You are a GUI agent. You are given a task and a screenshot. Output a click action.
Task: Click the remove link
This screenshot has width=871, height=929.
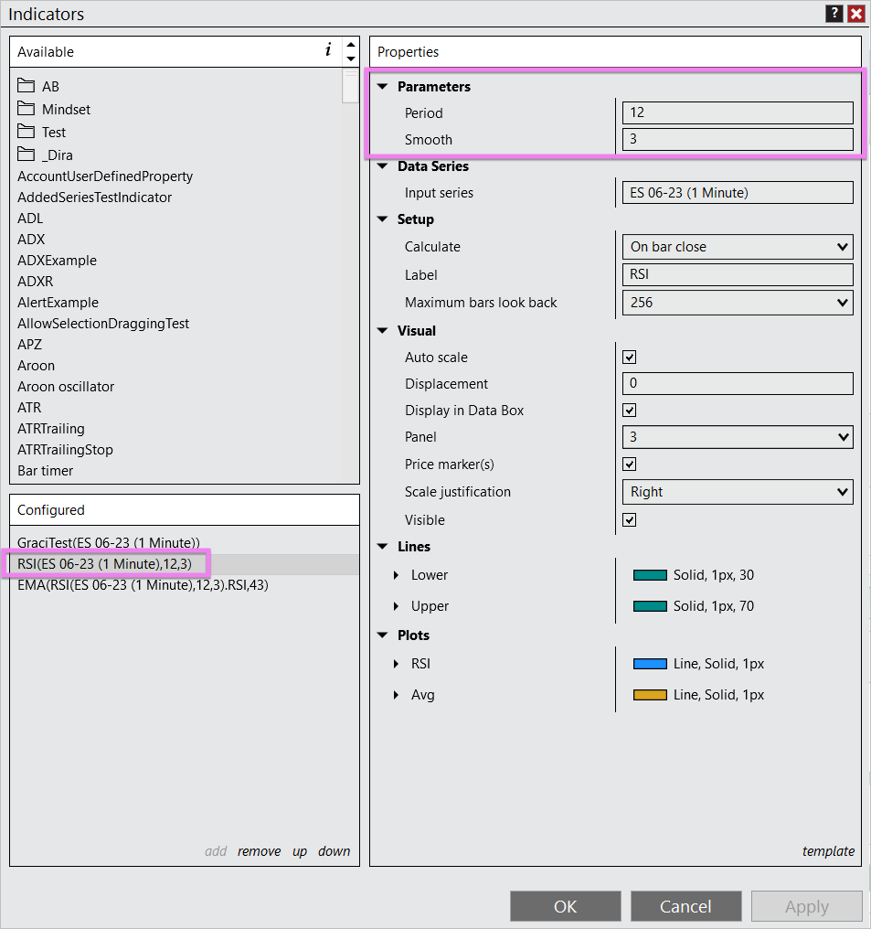[259, 851]
